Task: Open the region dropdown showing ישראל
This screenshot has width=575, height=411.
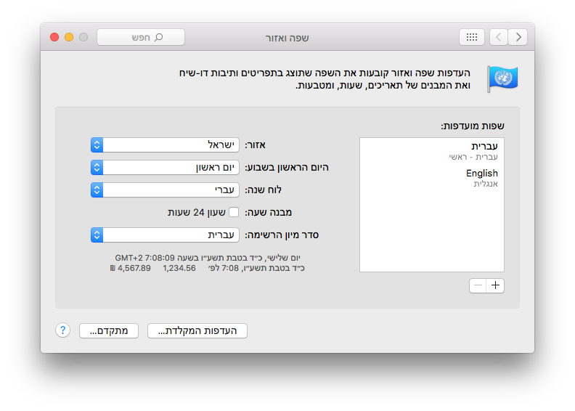Action: tap(166, 145)
